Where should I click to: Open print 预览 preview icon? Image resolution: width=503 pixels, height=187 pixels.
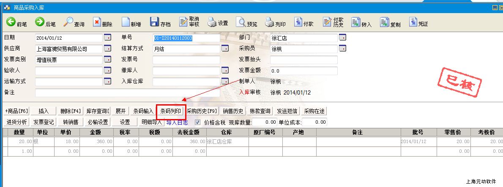point(241,22)
